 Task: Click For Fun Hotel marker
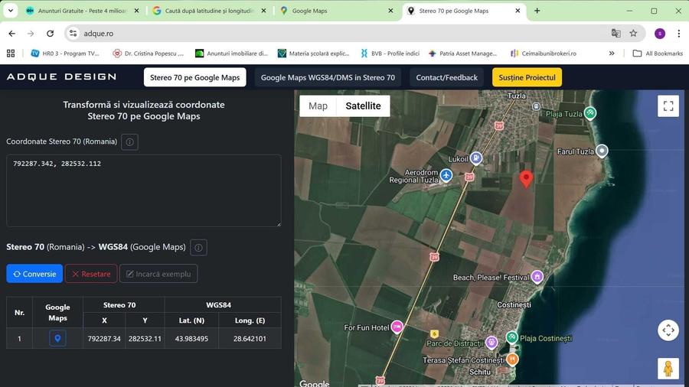pyautogui.click(x=397, y=327)
